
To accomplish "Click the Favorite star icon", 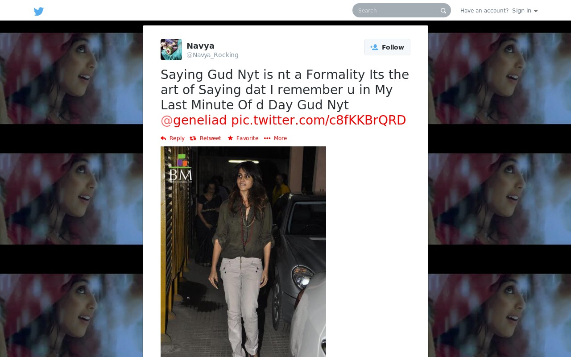I will pos(230,138).
